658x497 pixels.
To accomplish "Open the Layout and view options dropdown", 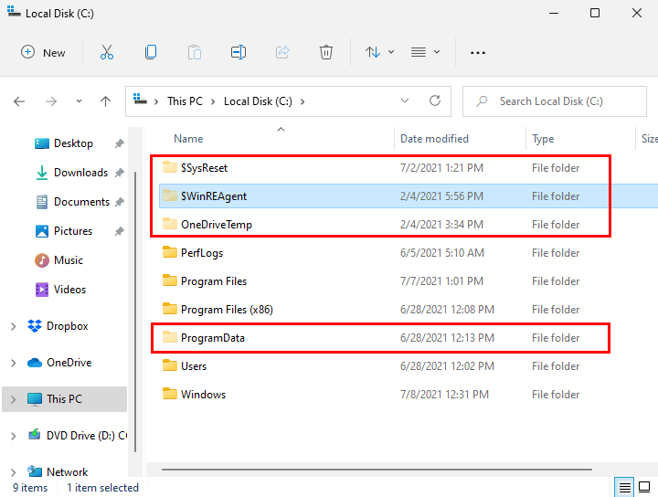I will click(x=426, y=52).
